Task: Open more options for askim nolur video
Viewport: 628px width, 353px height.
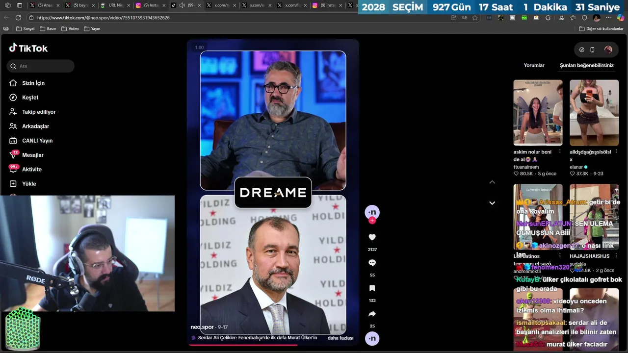Action: (560, 152)
